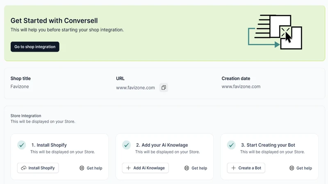The height and width of the screenshot is (184, 328).
Task: Click the lifebuoy icon in Ai Knowlage card
Action: coord(187,168)
